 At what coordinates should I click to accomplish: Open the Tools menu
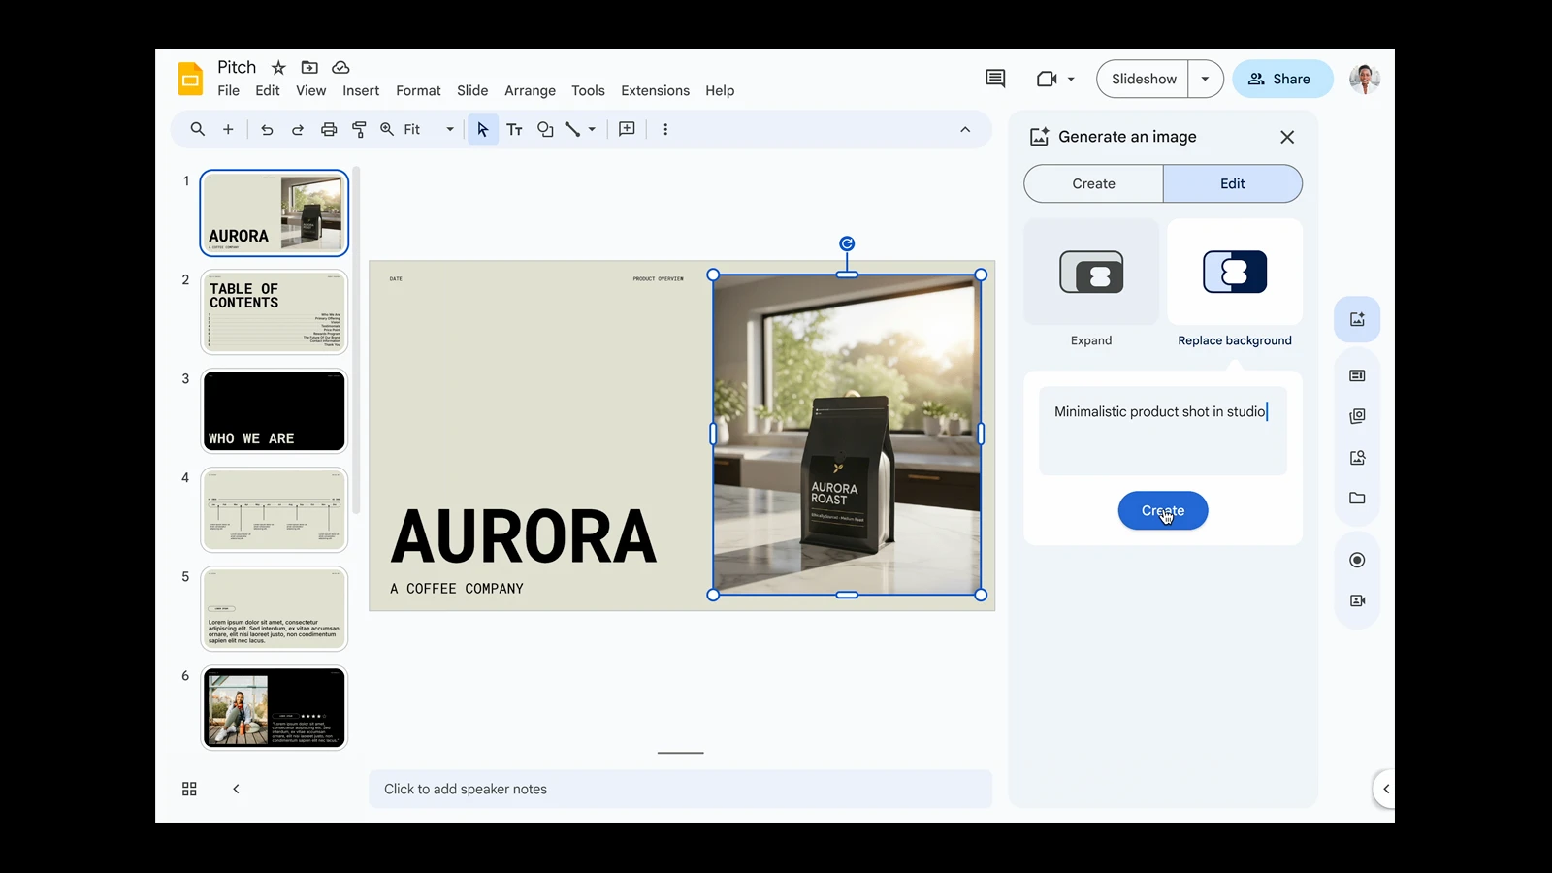pos(588,90)
